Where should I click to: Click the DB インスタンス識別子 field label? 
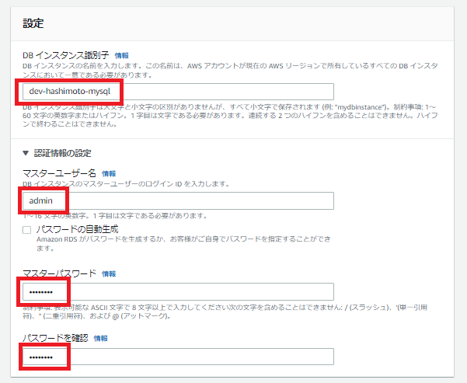pos(65,56)
